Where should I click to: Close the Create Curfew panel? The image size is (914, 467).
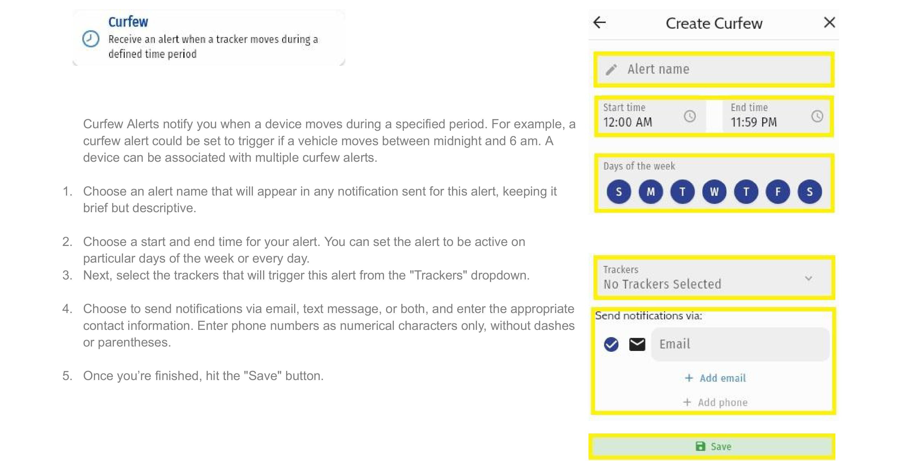(829, 23)
